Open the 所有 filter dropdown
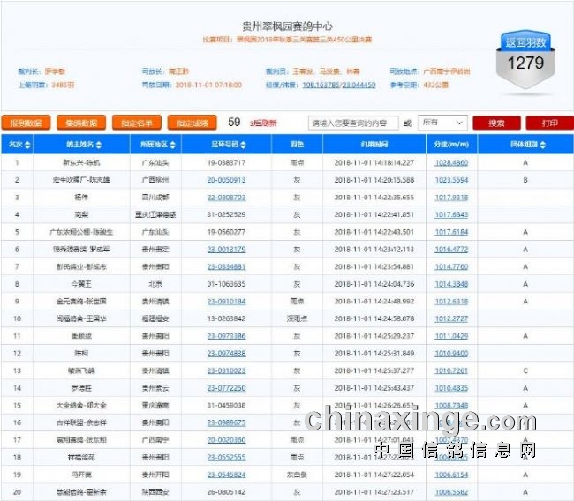 pos(442,123)
